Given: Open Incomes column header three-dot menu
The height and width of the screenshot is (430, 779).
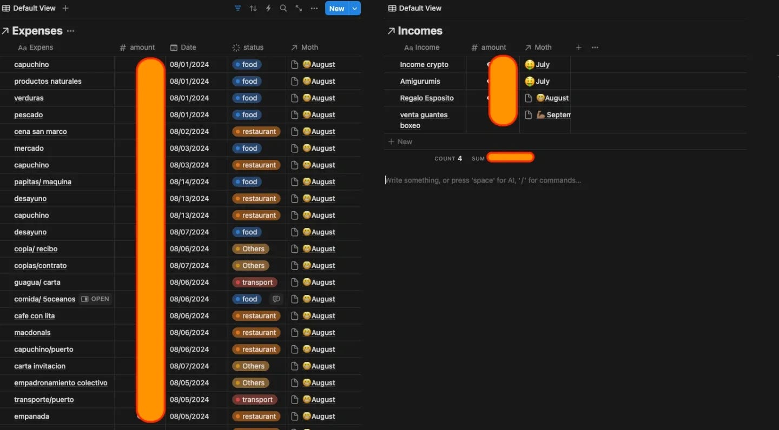Looking at the screenshot, I should (x=595, y=48).
